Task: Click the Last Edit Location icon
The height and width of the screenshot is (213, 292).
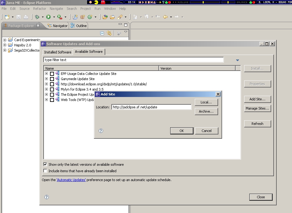Action: pyautogui.click(x=158, y=17)
